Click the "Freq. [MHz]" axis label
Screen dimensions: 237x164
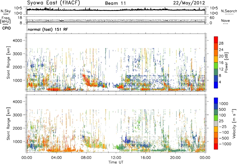(5, 20)
